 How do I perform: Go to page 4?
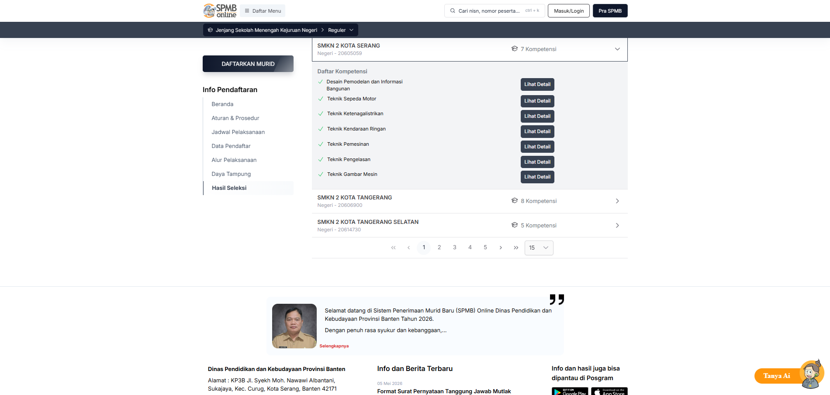[470, 247]
